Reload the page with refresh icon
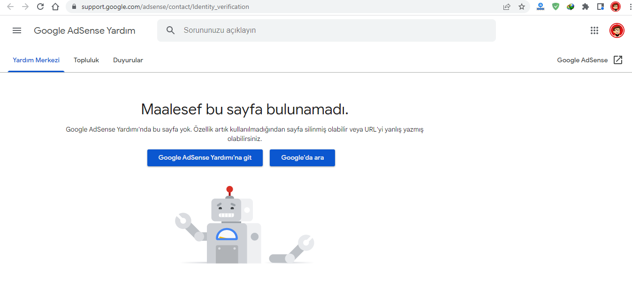Image resolution: width=632 pixels, height=296 pixels. 40,7
